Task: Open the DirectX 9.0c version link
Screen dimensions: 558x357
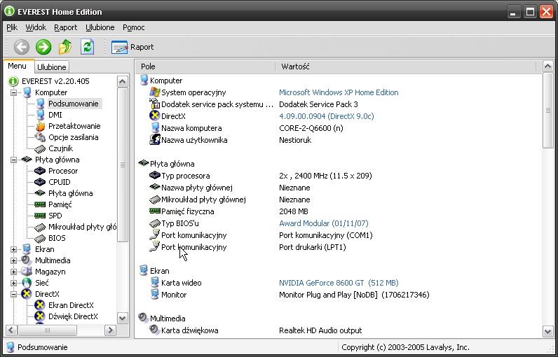Action: coord(327,116)
